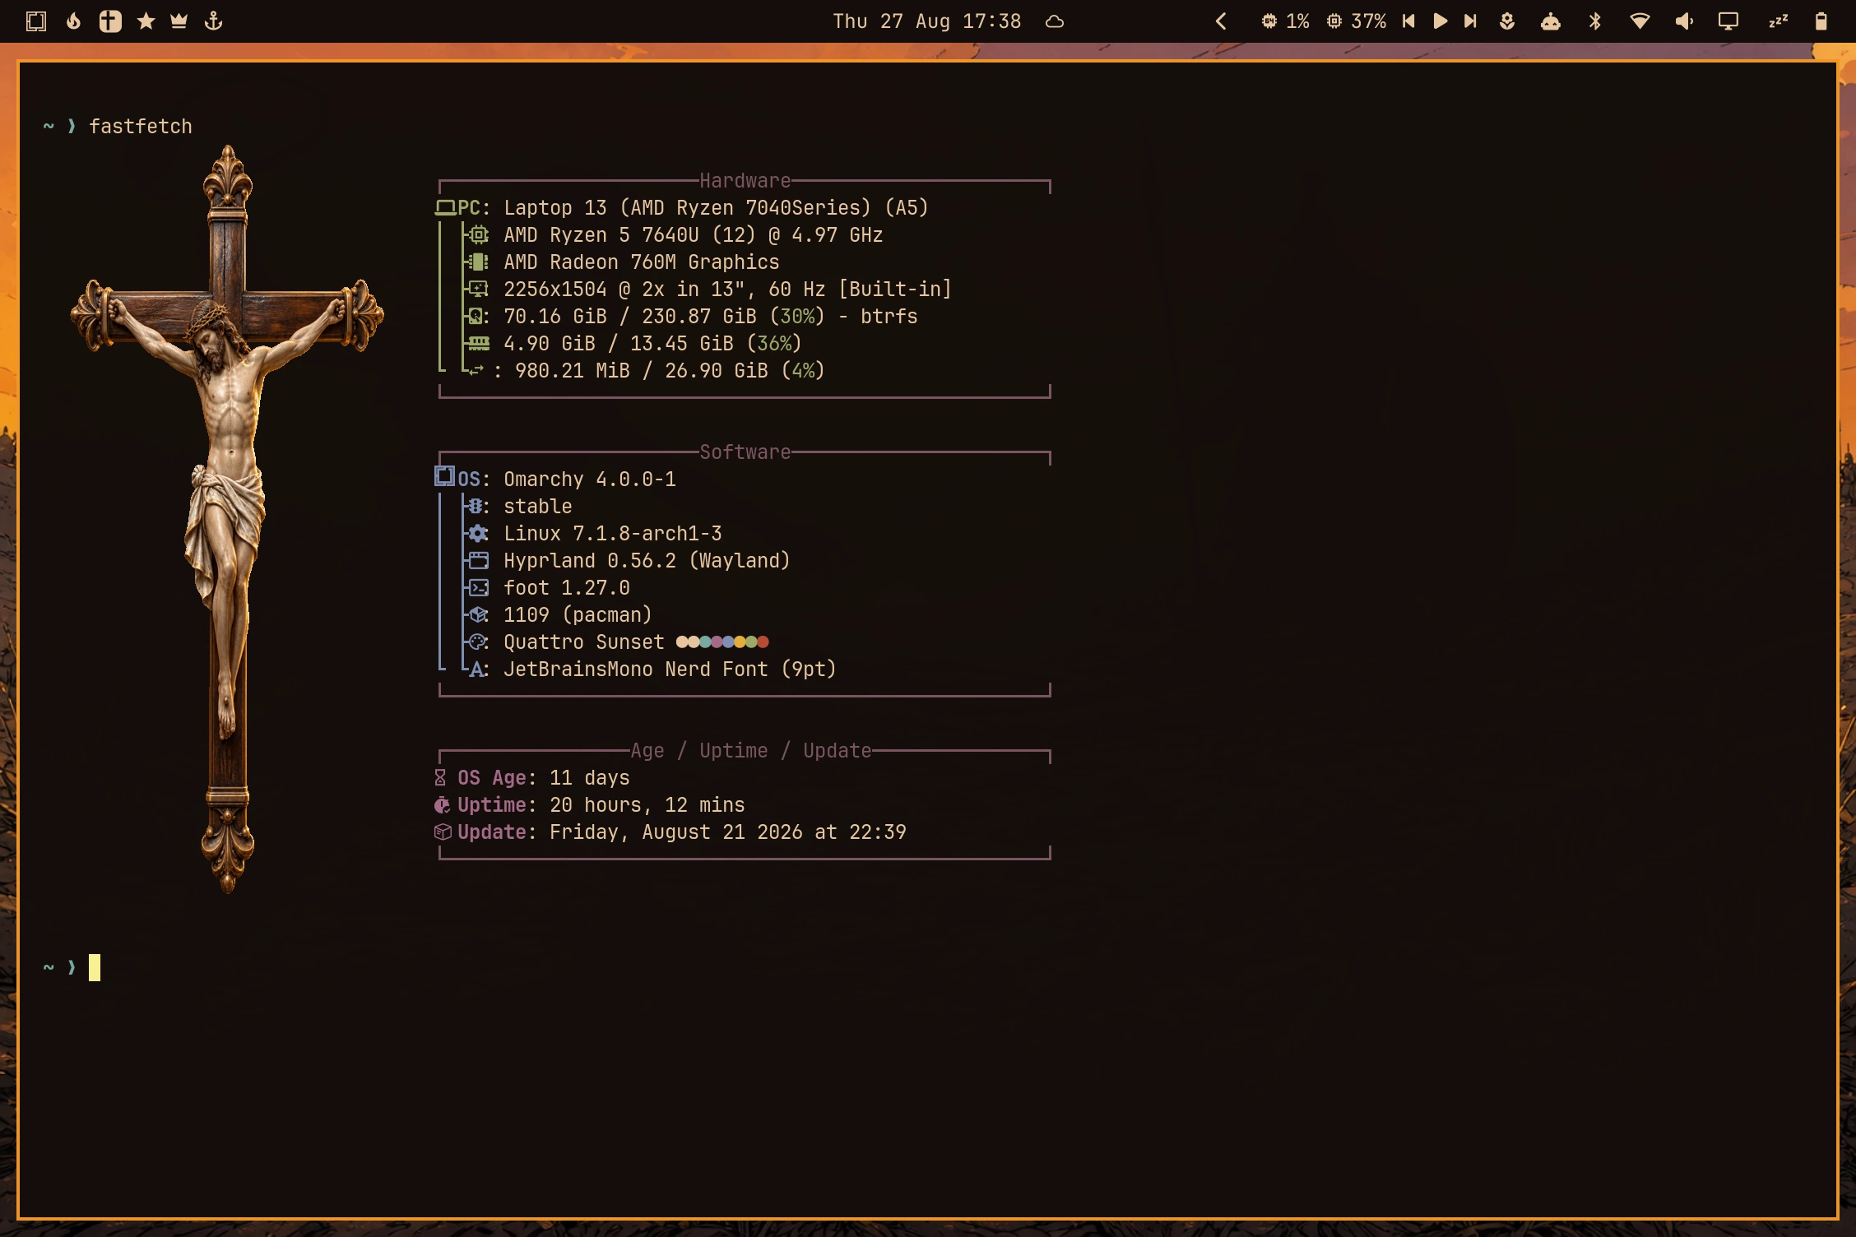Click the Hardware section heading

745,181
